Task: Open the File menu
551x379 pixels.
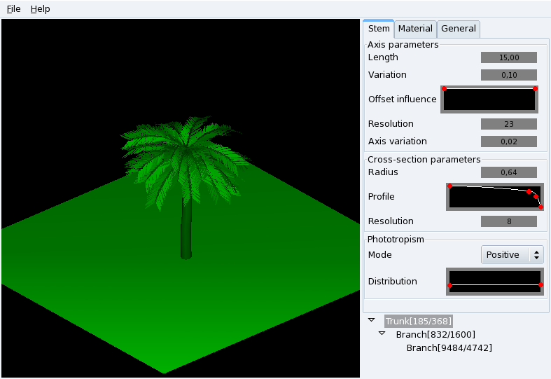Action: click(x=14, y=9)
